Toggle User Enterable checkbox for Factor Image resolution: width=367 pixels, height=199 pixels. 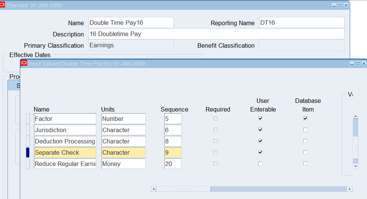260,119
